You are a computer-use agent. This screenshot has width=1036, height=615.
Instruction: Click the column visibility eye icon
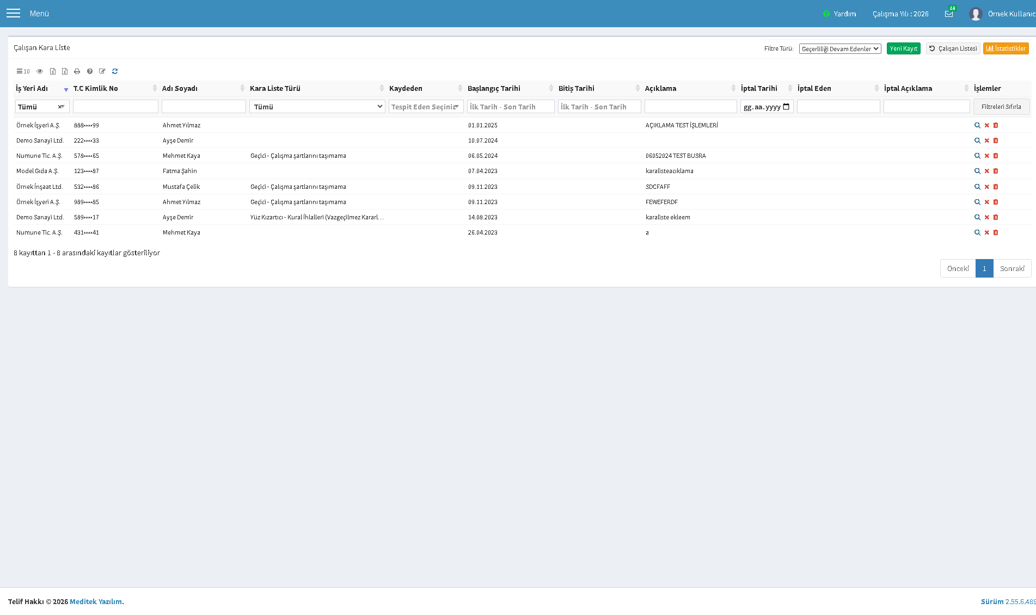pos(40,71)
